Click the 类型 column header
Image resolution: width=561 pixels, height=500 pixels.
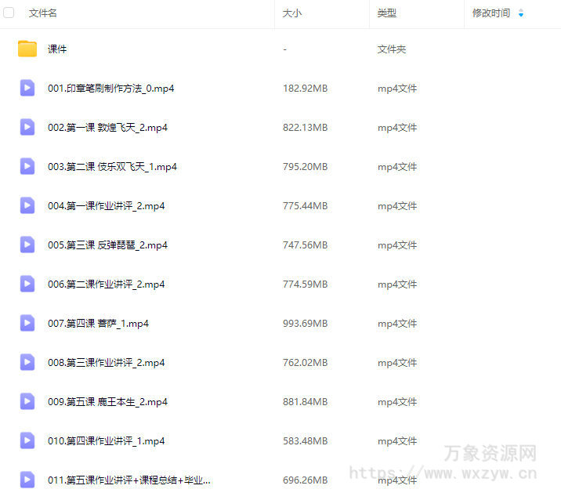387,13
